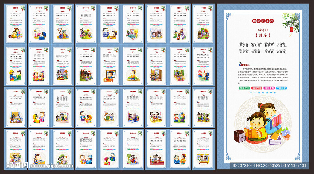The height and width of the screenshot is (174, 314).
Task: Open the thumbnail with green curtain beside bed
Action: 133,149
